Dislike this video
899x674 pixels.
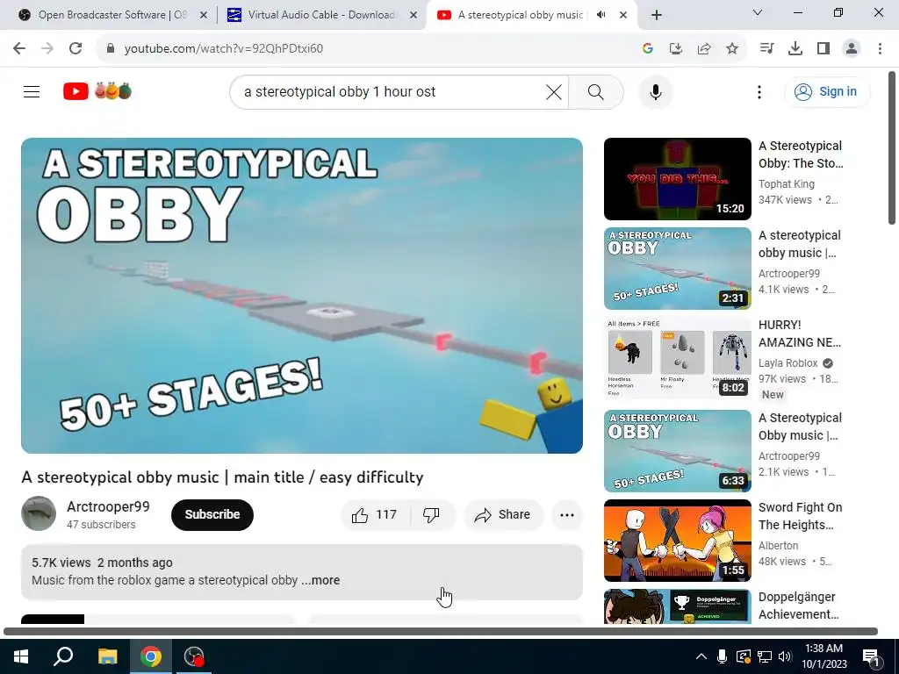[432, 514]
